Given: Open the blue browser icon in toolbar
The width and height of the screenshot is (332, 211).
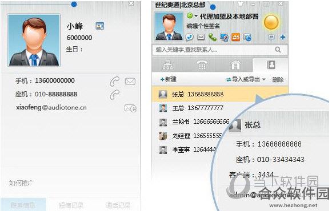Looking at the screenshot, I should coord(247,38).
